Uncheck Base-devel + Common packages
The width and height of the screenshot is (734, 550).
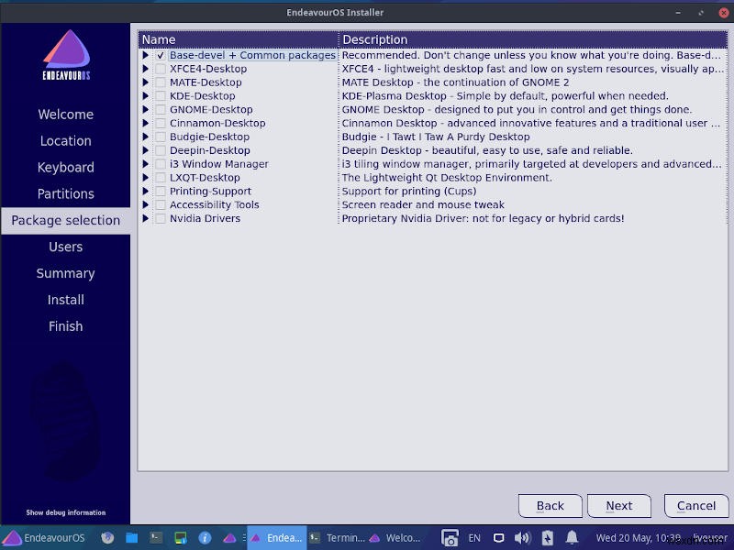[159, 55]
